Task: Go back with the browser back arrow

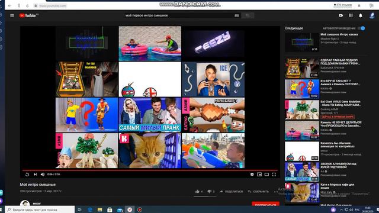Action: click(9, 5)
